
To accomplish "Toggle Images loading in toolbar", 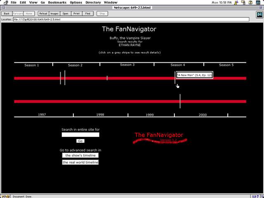I will click(54, 14).
